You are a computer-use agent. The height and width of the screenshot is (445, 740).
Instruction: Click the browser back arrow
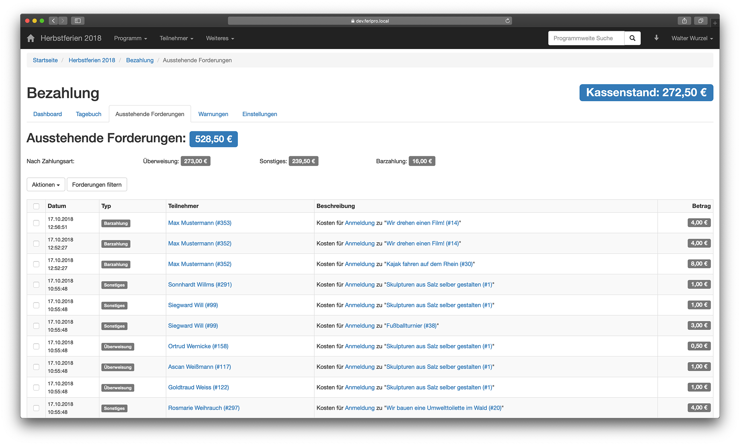54,21
